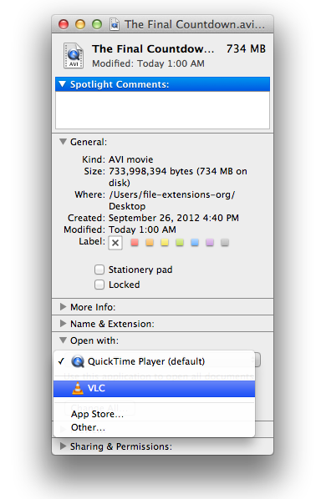Click the AVI file icon in the header

click(x=74, y=56)
